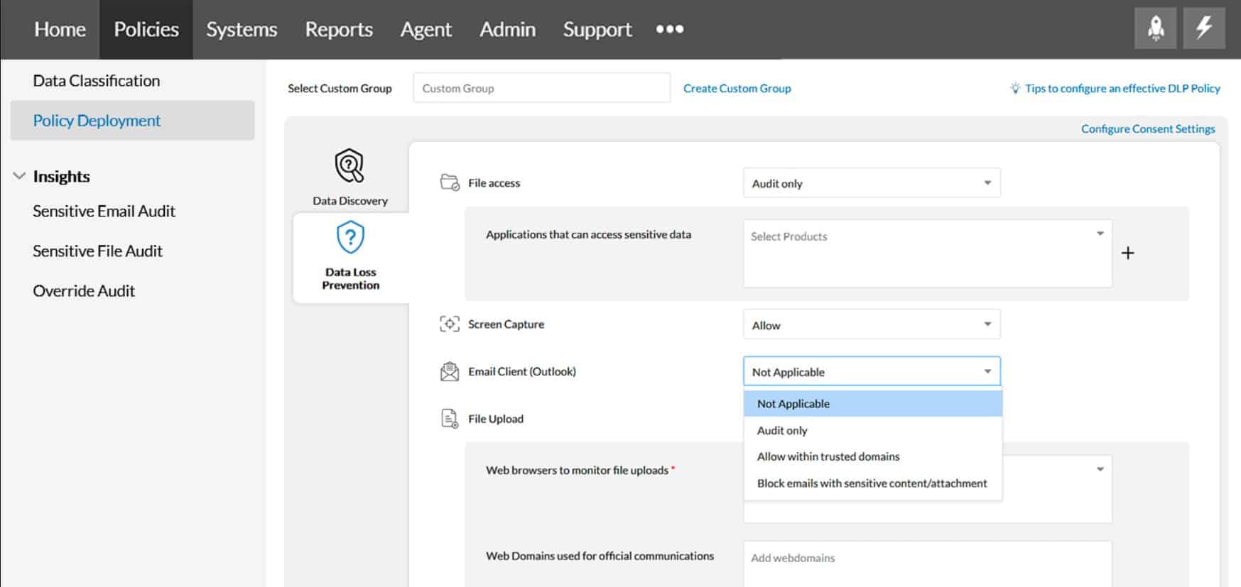Image resolution: width=1241 pixels, height=587 pixels.
Task: Open the Screen Capture Allow dropdown
Action: click(872, 324)
